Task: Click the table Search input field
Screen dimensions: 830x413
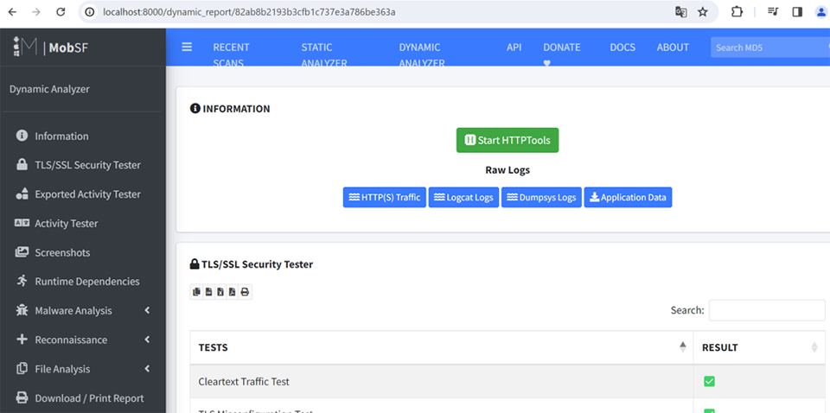Action: coord(766,310)
